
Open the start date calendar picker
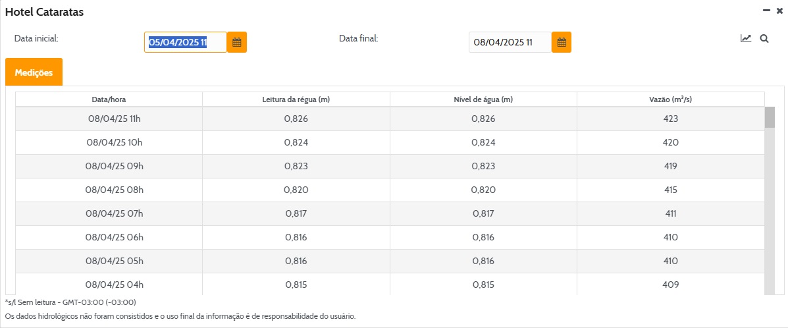(237, 42)
